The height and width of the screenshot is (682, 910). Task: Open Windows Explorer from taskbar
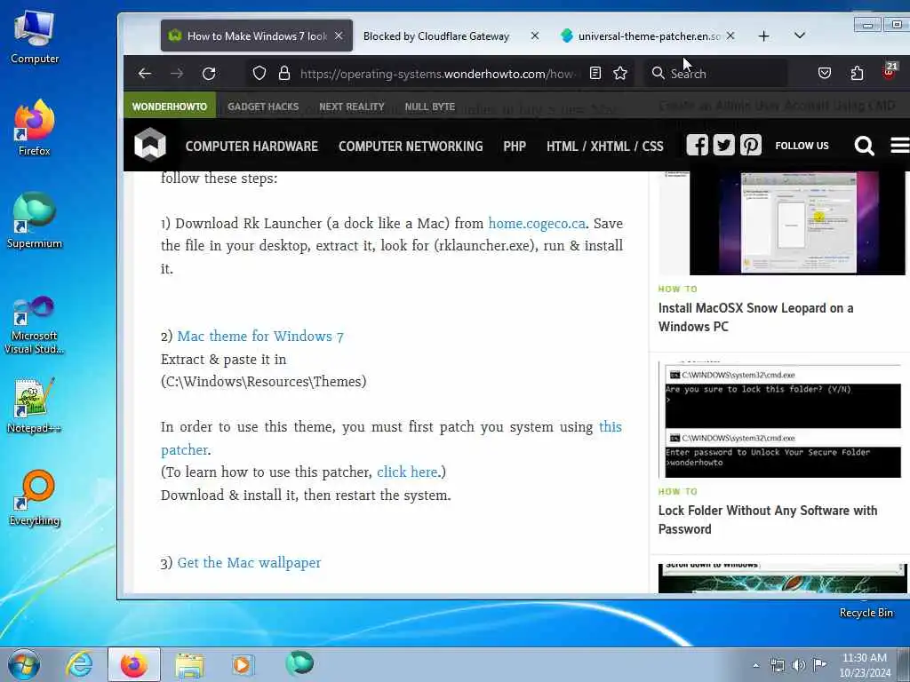189,664
